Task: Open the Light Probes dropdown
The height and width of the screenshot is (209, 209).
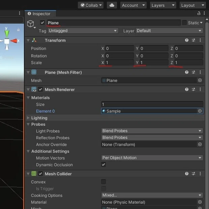Action: [152, 131]
